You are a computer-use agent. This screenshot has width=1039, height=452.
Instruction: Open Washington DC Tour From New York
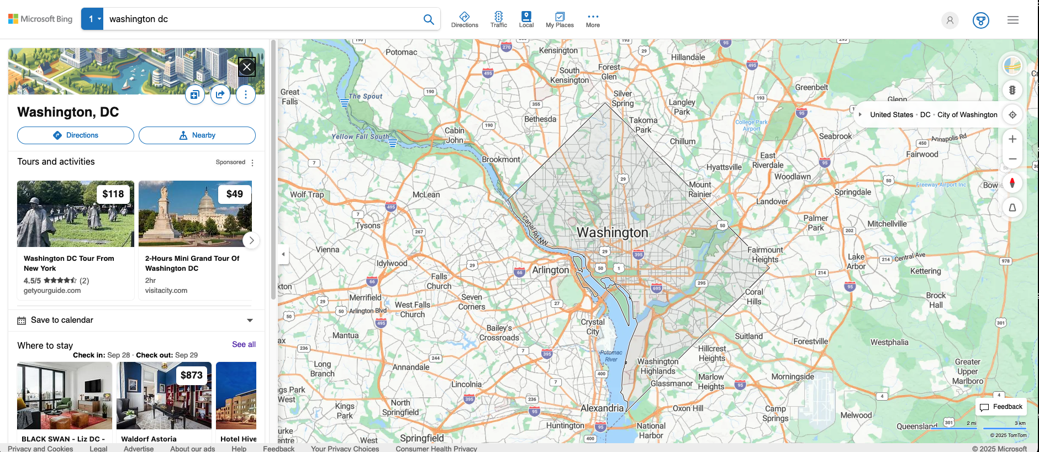69,263
